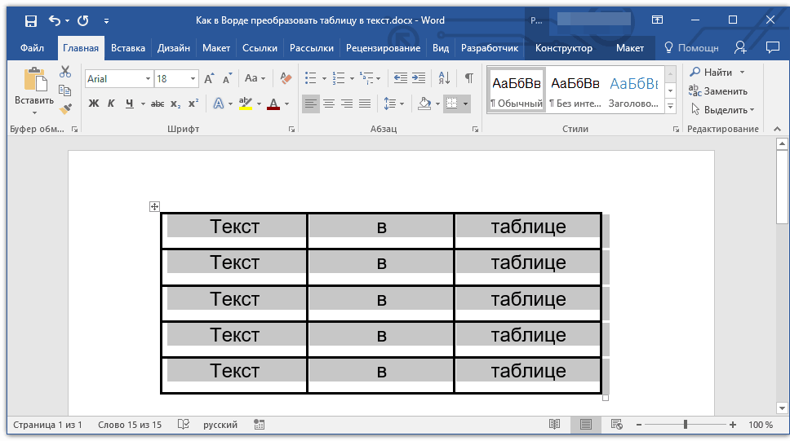Image resolution: width=790 pixels, height=441 pixels.
Task: Apply the yellow text highlight color
Action: pos(246,104)
